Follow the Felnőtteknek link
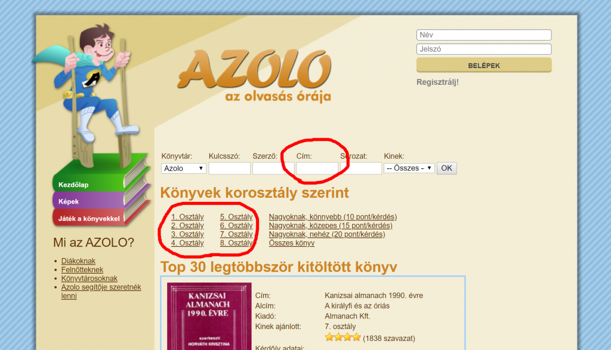 [82, 269]
